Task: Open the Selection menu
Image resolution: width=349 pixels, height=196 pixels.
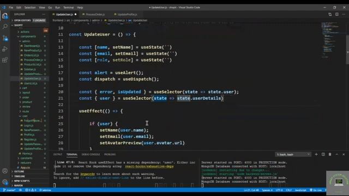Action: tap(30, 7)
